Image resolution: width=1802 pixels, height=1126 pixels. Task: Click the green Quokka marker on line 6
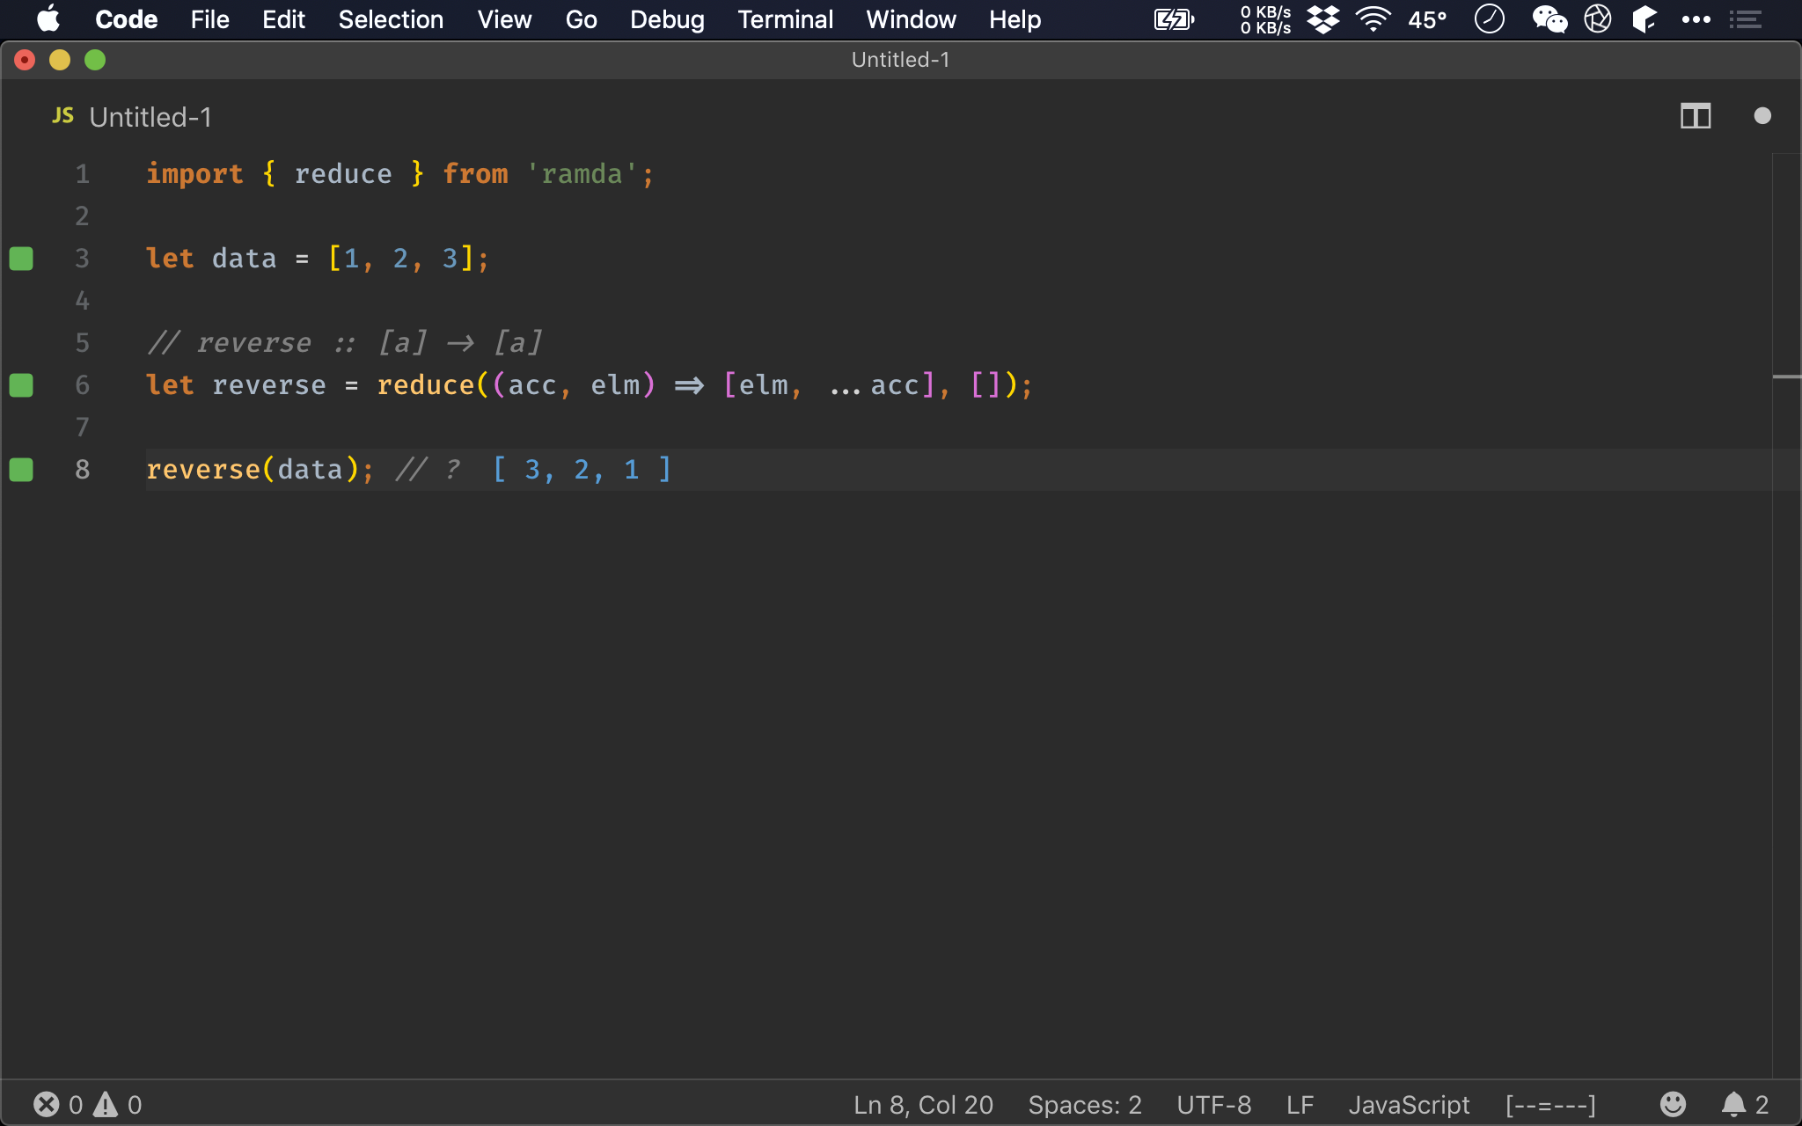coord(21,385)
